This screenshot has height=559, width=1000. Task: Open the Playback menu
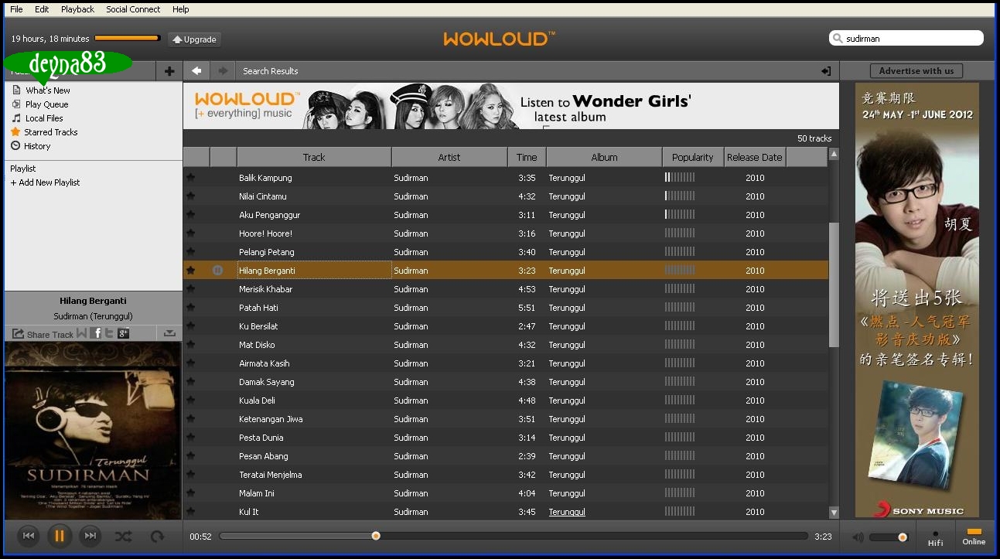pyautogui.click(x=77, y=9)
